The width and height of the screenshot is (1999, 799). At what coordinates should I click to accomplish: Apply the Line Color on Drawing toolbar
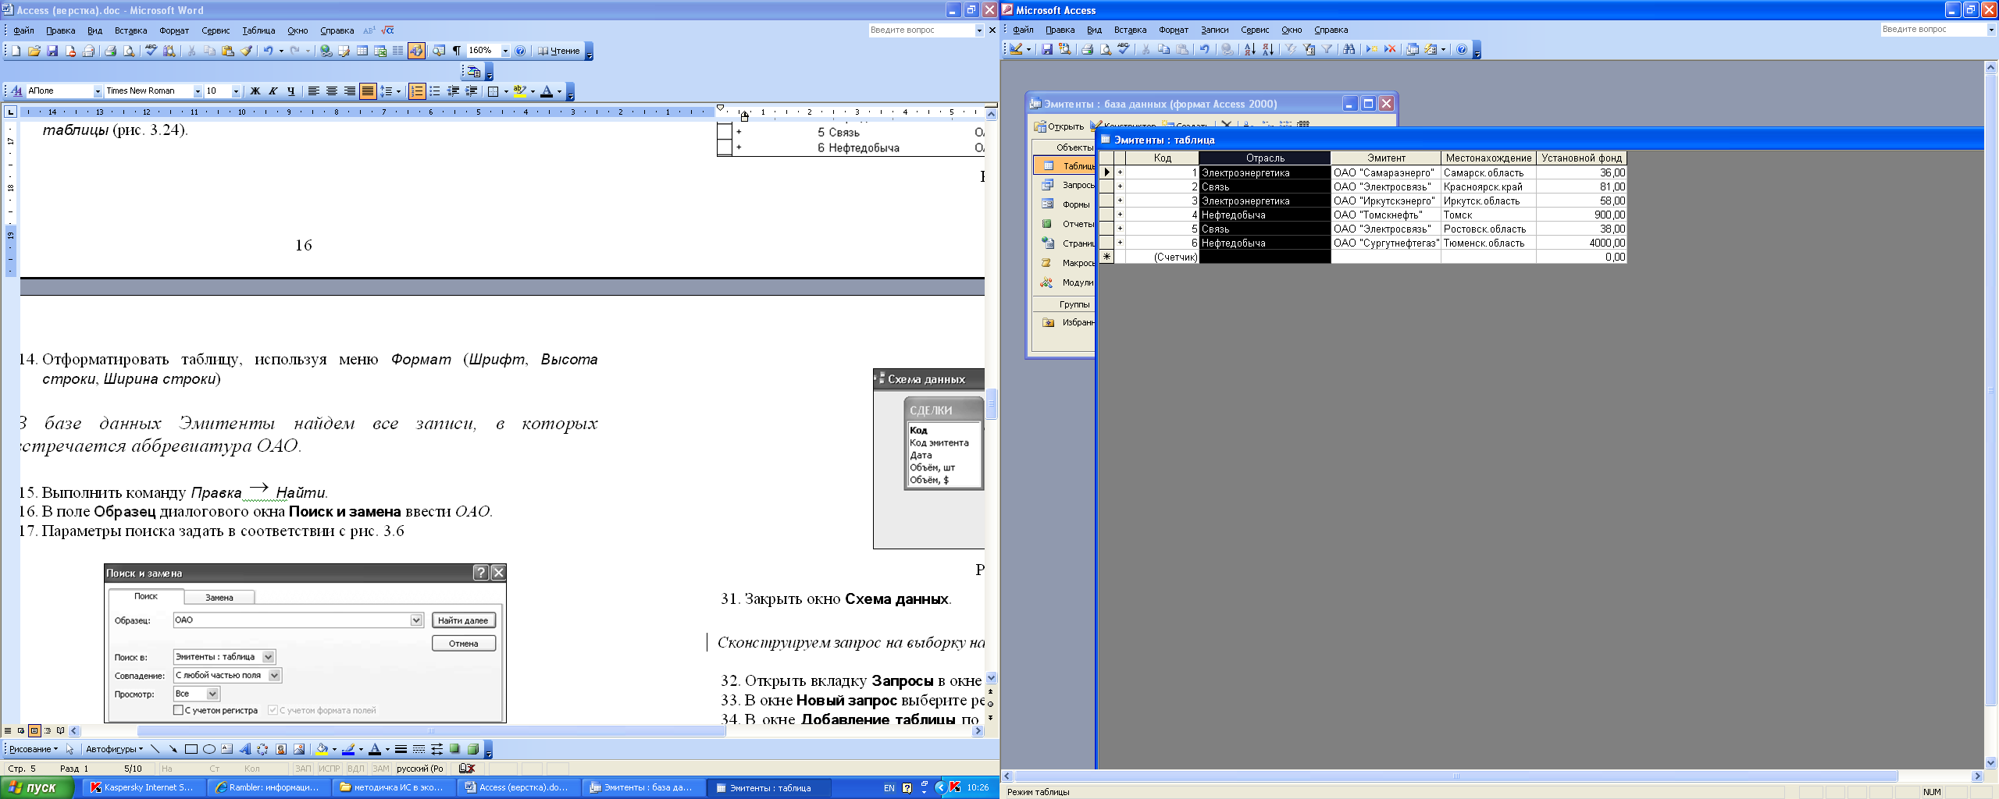[x=348, y=749]
